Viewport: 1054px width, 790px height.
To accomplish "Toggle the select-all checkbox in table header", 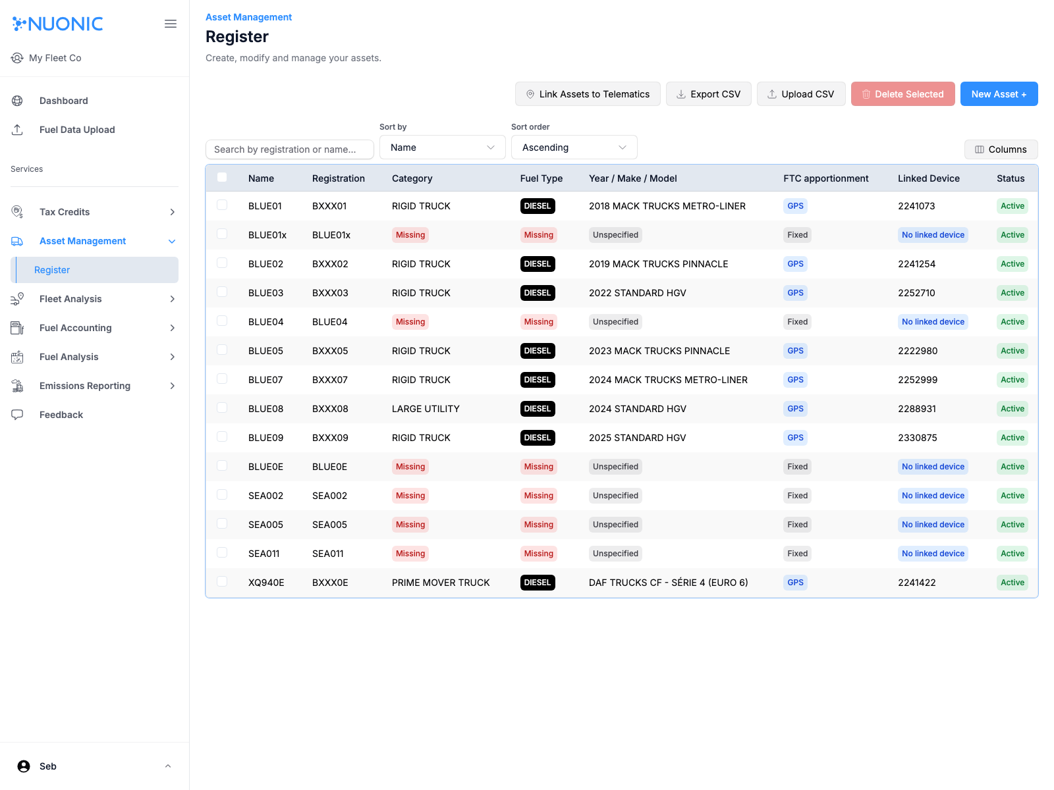I will coord(222,177).
